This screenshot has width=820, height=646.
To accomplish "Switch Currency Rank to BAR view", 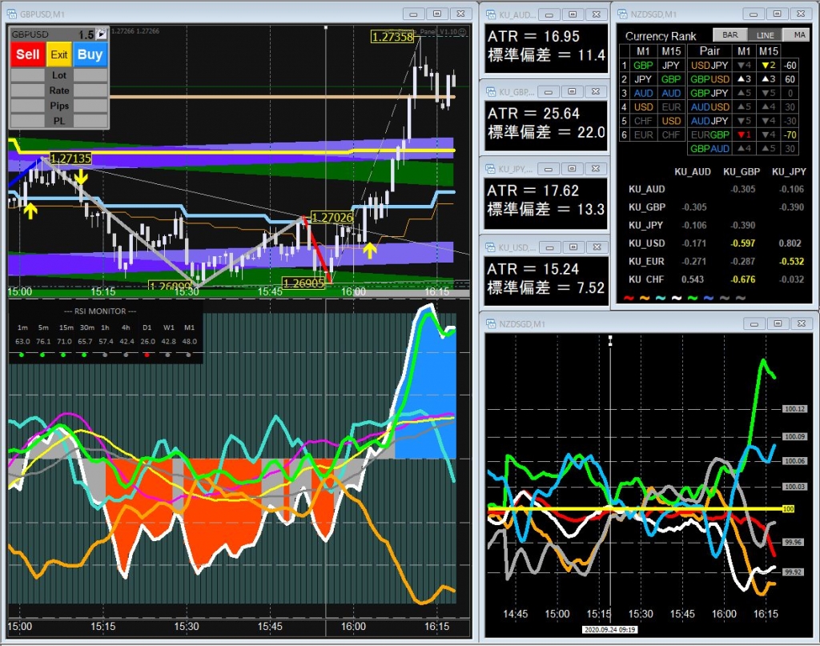I will tap(730, 35).
